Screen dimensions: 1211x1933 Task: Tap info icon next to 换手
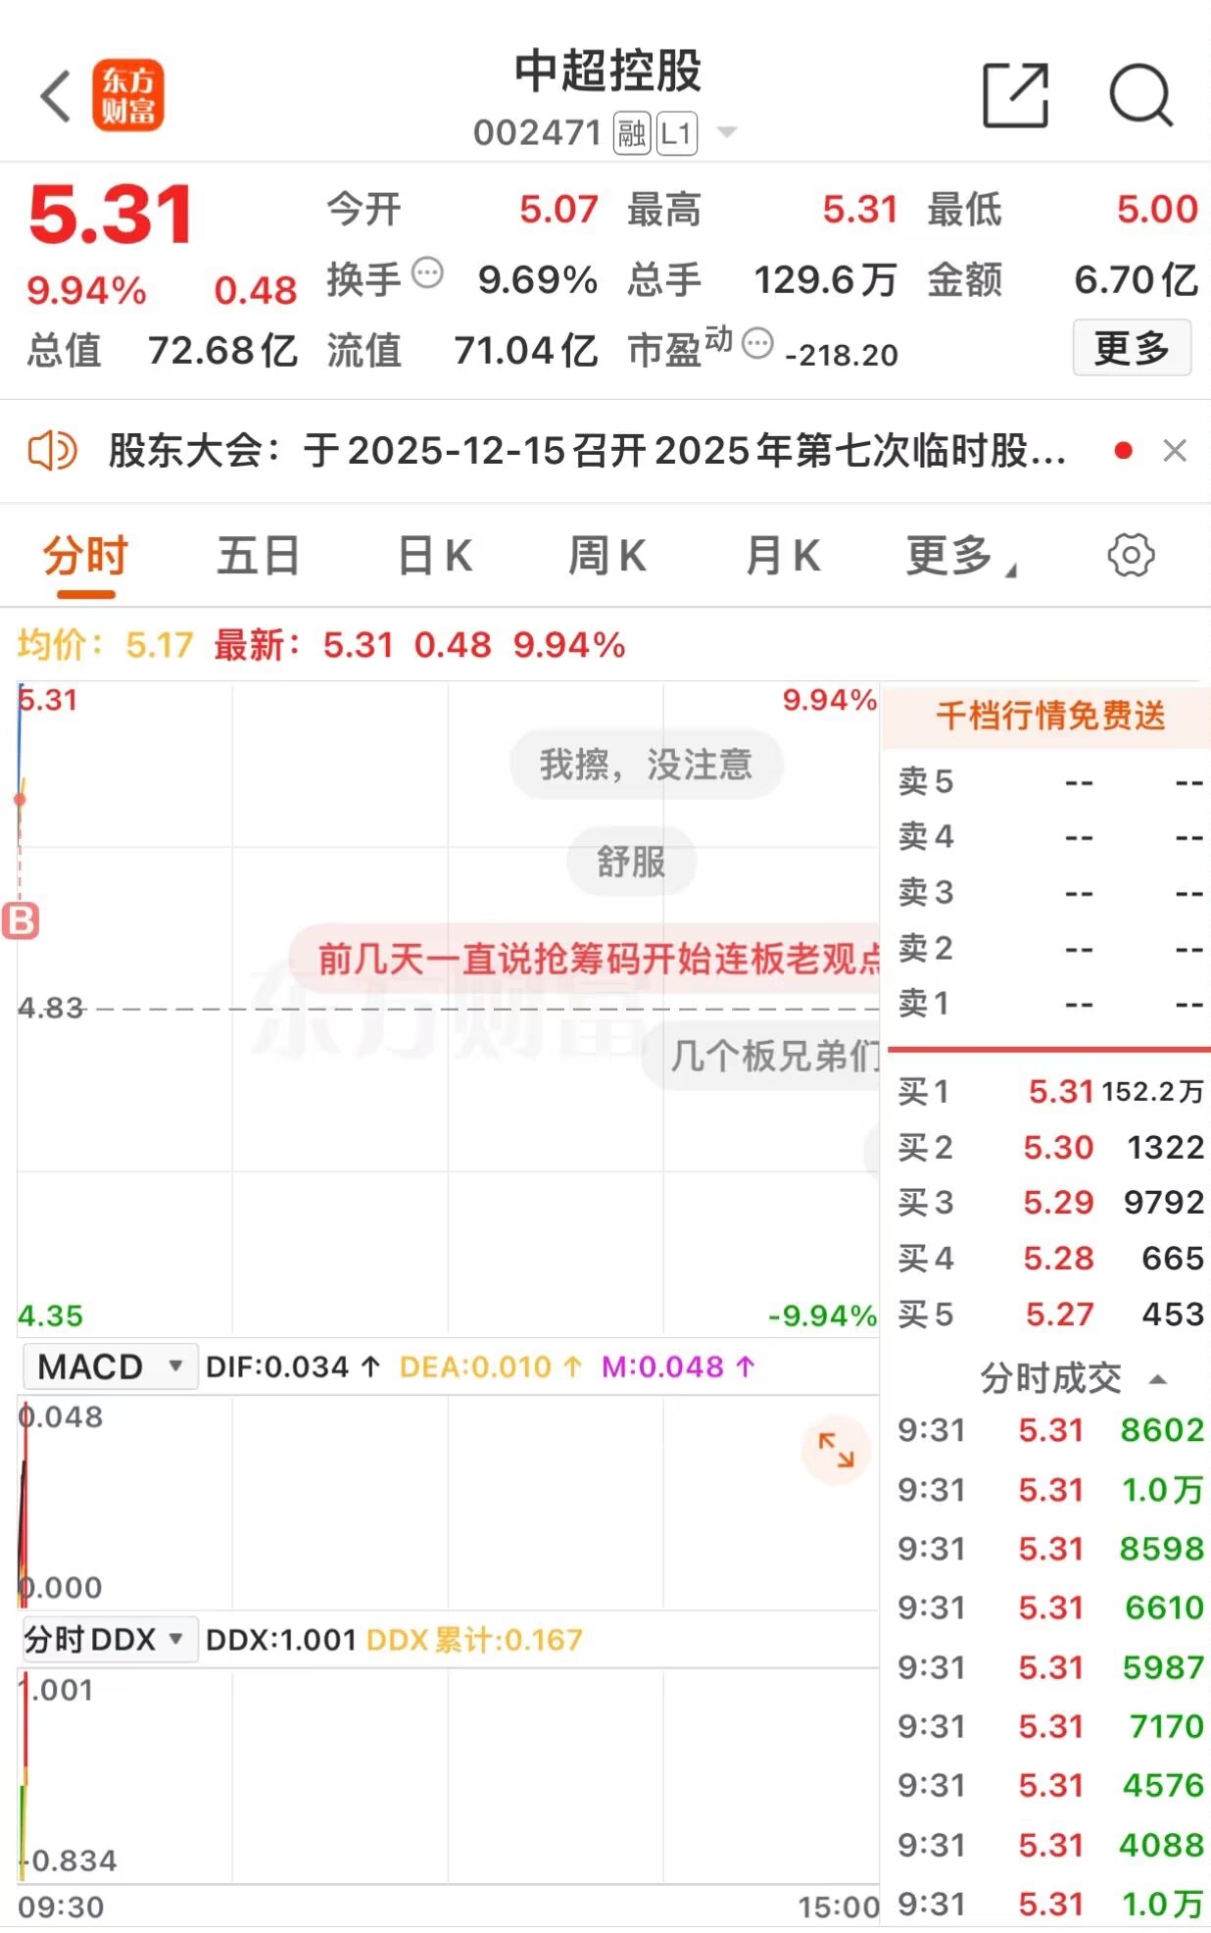coord(428,273)
